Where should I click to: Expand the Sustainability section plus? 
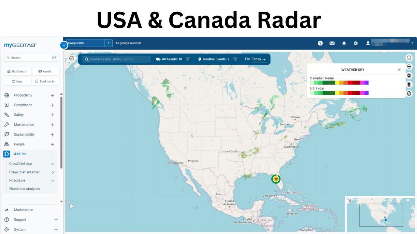click(52, 135)
